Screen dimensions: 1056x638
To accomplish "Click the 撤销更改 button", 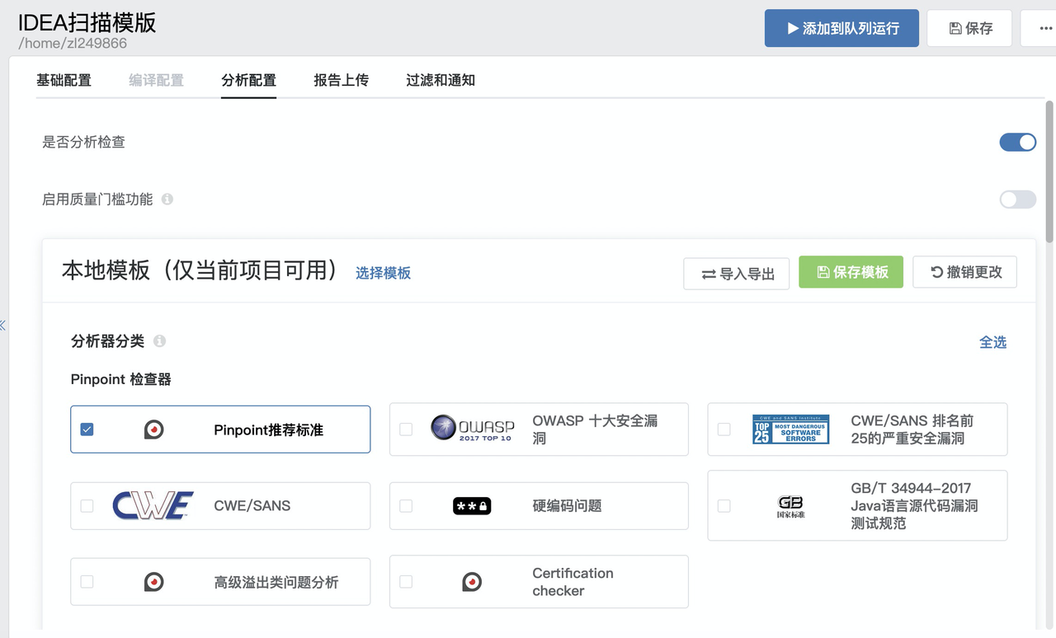I will tap(964, 272).
